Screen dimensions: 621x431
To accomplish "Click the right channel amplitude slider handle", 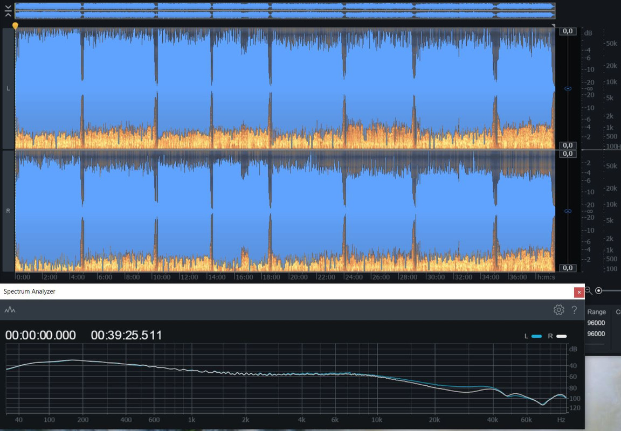I will coord(568,211).
